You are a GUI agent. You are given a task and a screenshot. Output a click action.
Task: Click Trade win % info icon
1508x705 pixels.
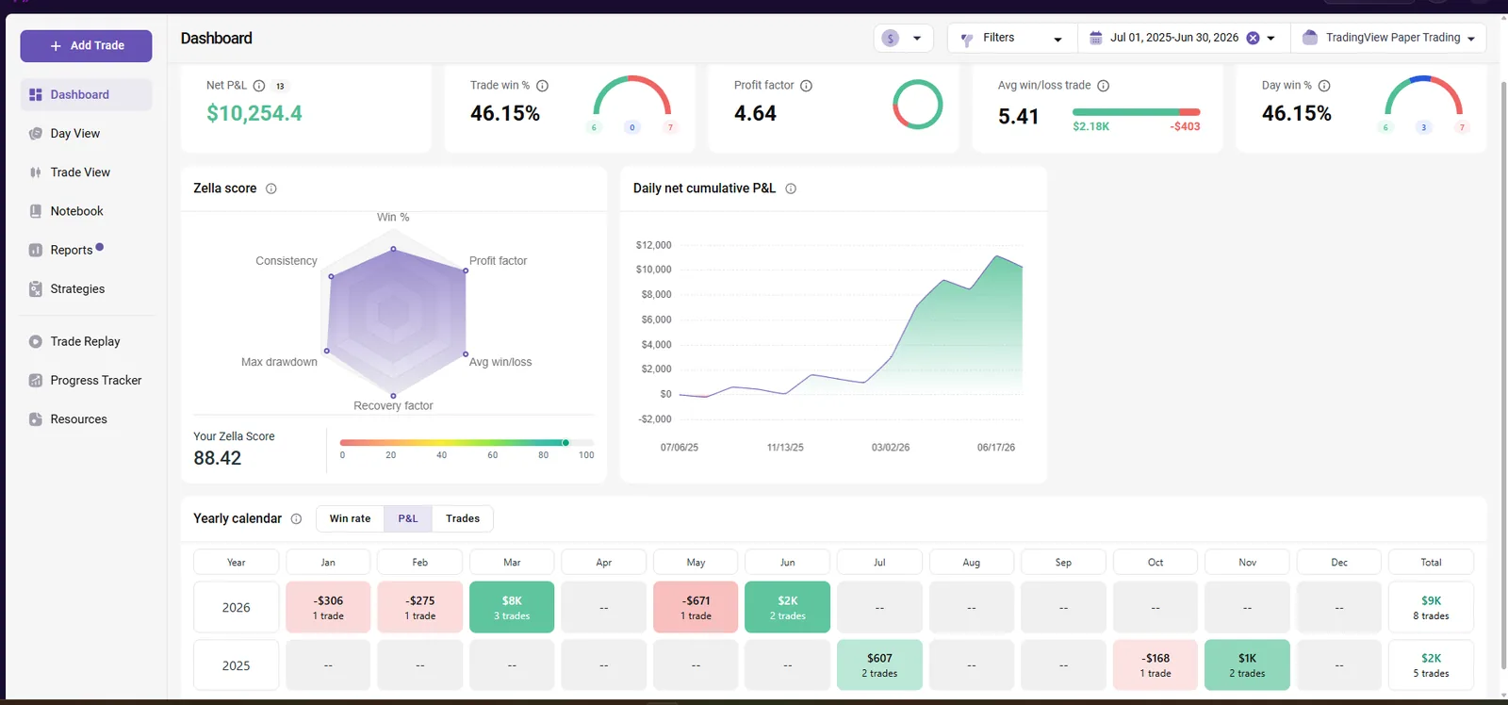(543, 86)
